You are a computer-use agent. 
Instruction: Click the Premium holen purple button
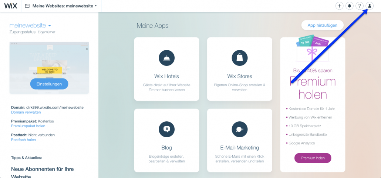313,158
